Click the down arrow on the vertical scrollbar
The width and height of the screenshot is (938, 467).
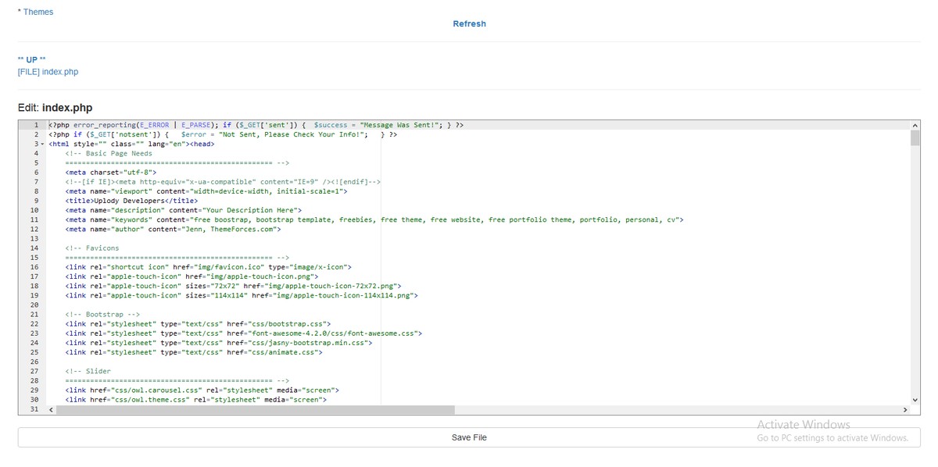point(915,399)
